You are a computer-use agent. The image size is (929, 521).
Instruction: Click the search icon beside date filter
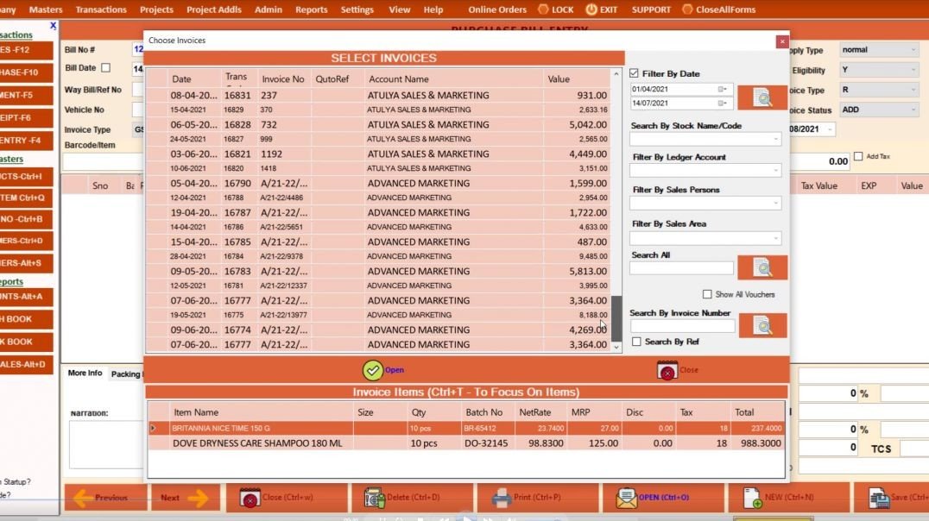click(762, 97)
